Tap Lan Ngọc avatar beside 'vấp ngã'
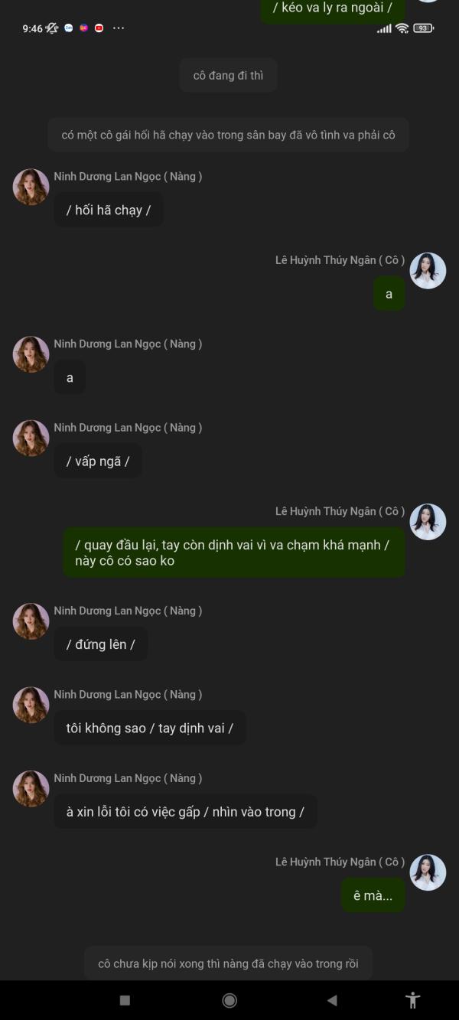 tap(31, 438)
